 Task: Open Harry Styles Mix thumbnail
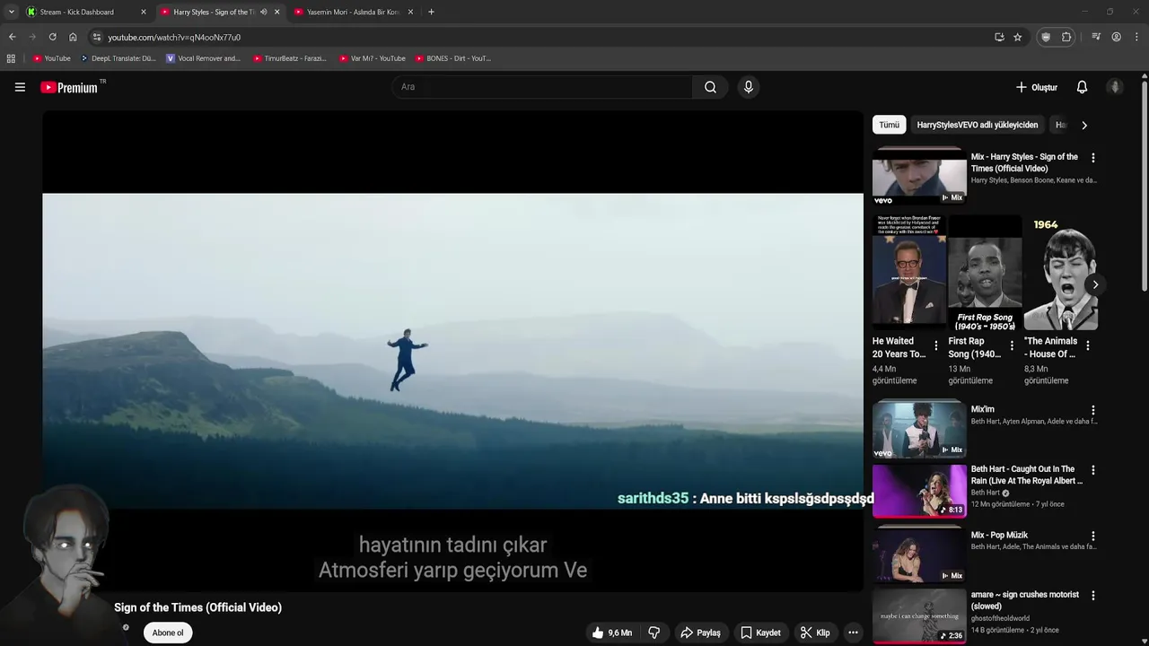coord(919,176)
